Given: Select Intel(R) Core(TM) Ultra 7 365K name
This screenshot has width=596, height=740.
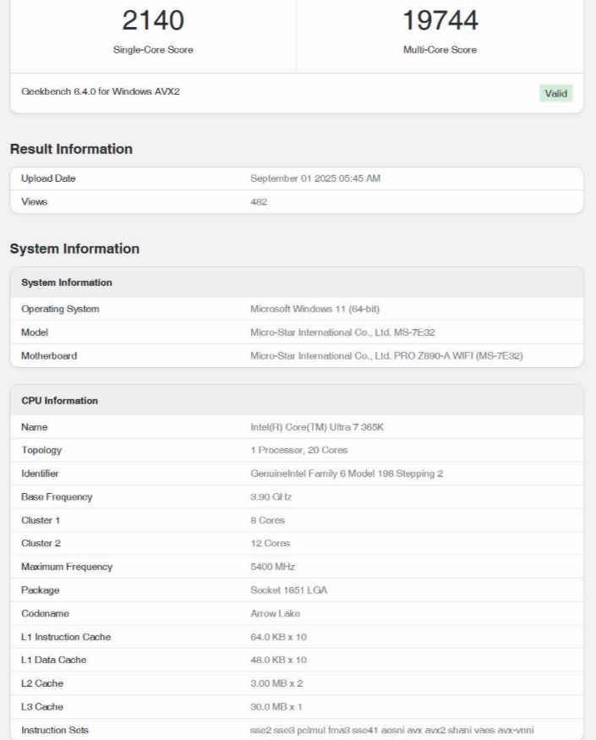Looking at the screenshot, I should (317, 427).
